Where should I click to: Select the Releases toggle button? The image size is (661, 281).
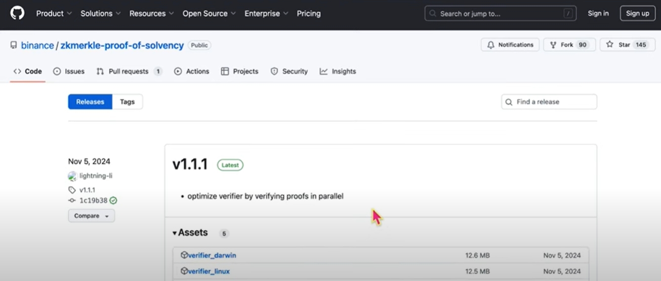[x=90, y=102]
